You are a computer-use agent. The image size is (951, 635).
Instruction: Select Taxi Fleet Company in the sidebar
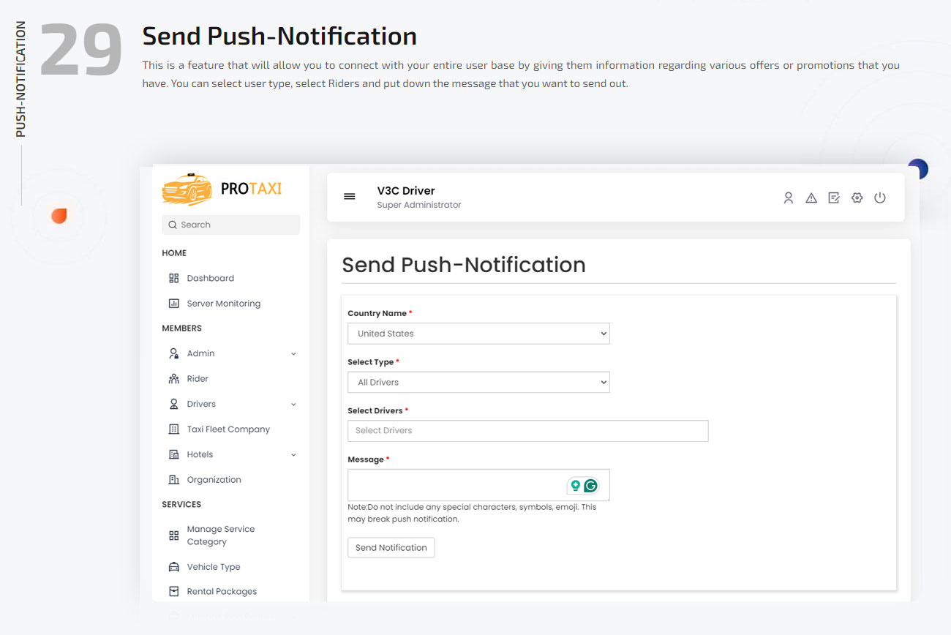point(228,429)
